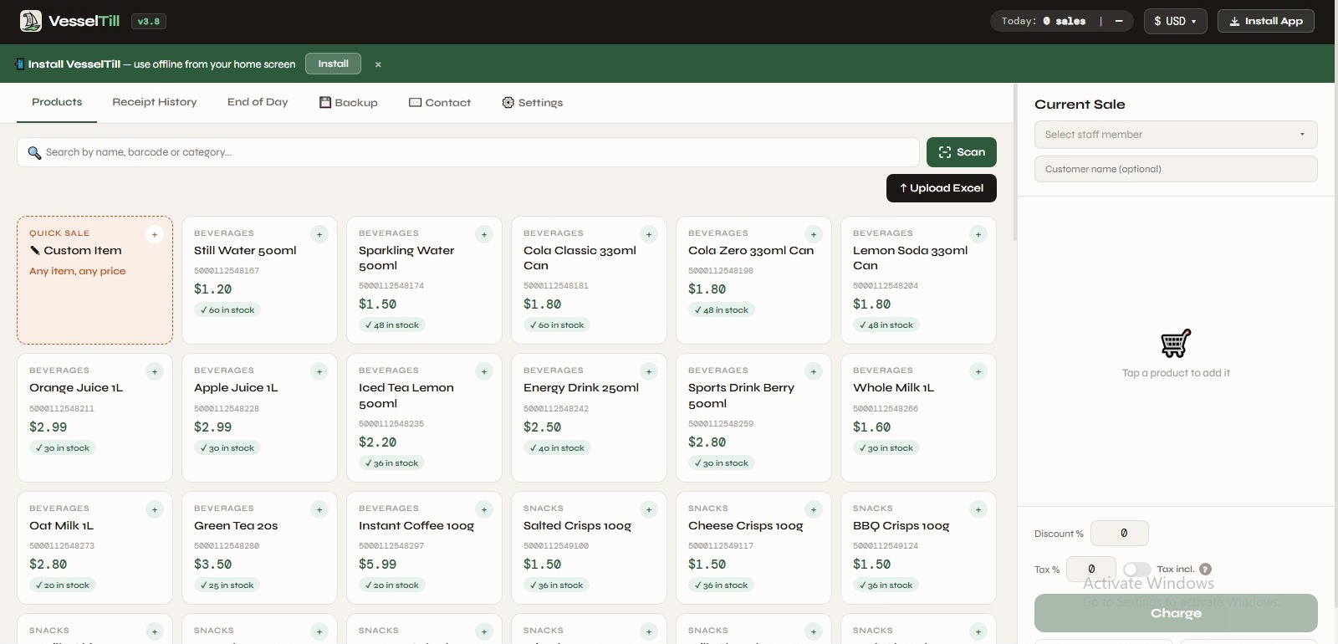
Task: Open the Settings tab
Action: [x=533, y=102]
